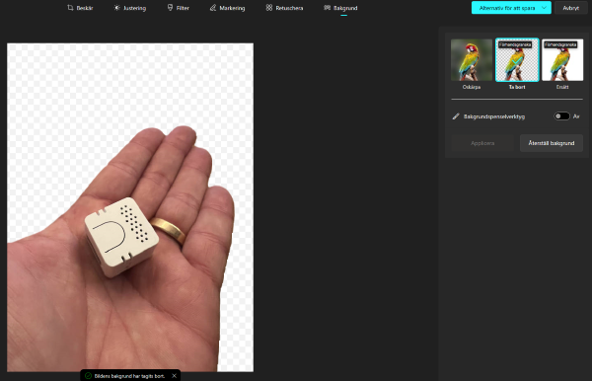Cancel editing with the Avbryt button

pyautogui.click(x=571, y=8)
